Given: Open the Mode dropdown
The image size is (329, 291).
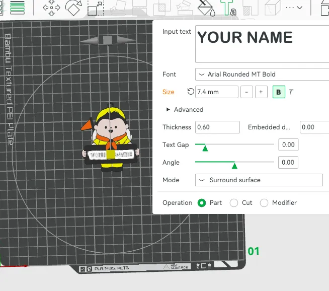Looking at the screenshot, I should click(x=259, y=180).
